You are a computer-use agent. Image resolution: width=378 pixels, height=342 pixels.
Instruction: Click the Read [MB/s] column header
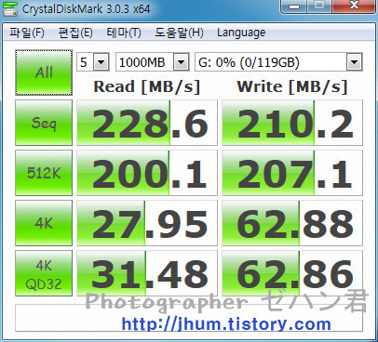(x=147, y=86)
